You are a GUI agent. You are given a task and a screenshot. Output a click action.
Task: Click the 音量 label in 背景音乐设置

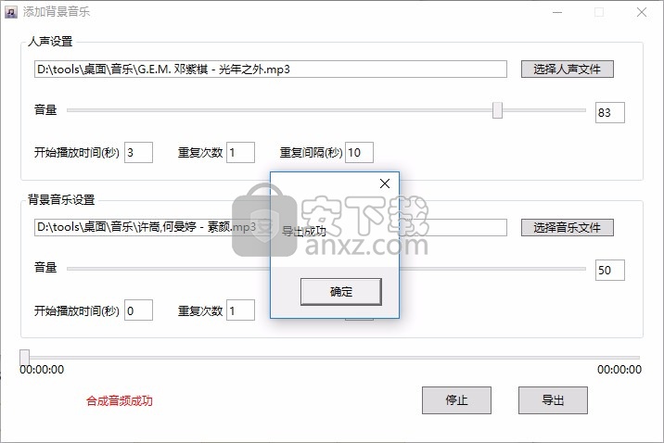click(x=45, y=268)
